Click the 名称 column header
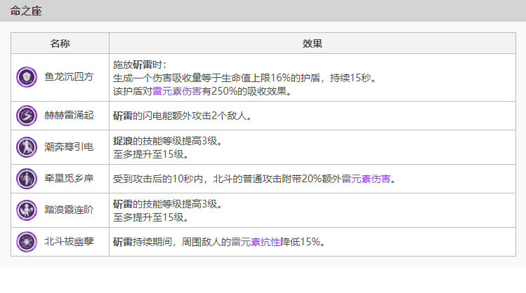The image size is (526, 293). click(x=60, y=43)
